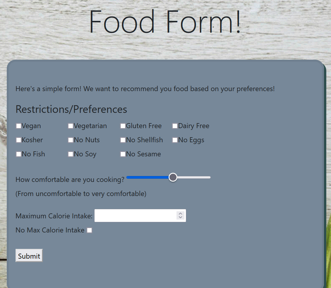Click inside the Maximum Calorie Intake field
331x288 pixels.
click(135, 215)
